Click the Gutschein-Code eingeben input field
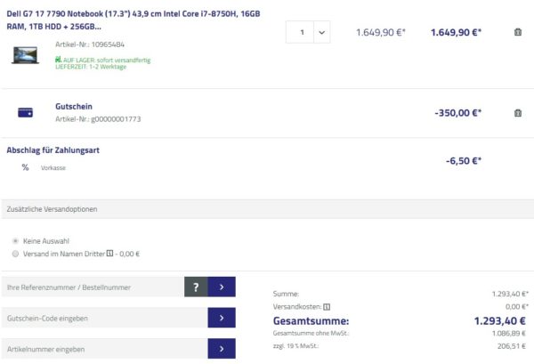534x364 pixels. [x=104, y=318]
